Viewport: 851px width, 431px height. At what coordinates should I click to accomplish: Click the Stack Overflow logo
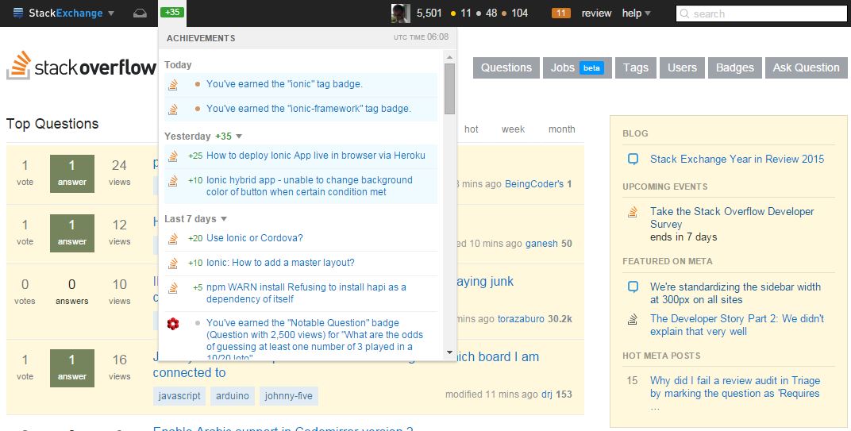[81, 66]
